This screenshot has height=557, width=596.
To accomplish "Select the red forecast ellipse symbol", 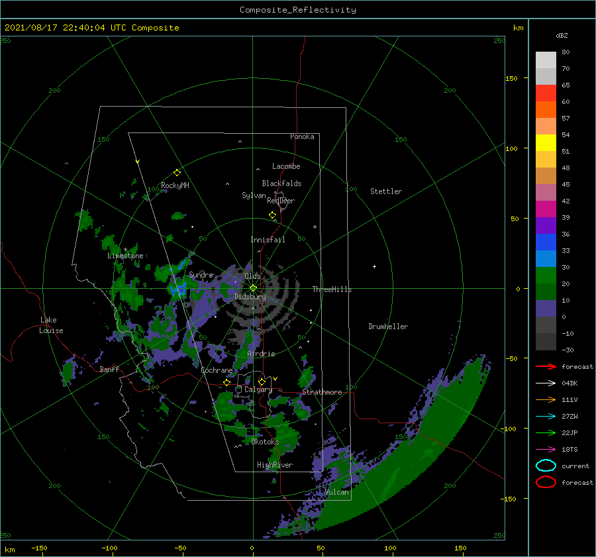I will tap(546, 482).
